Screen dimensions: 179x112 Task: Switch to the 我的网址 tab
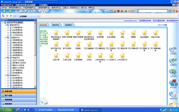tap(55, 25)
